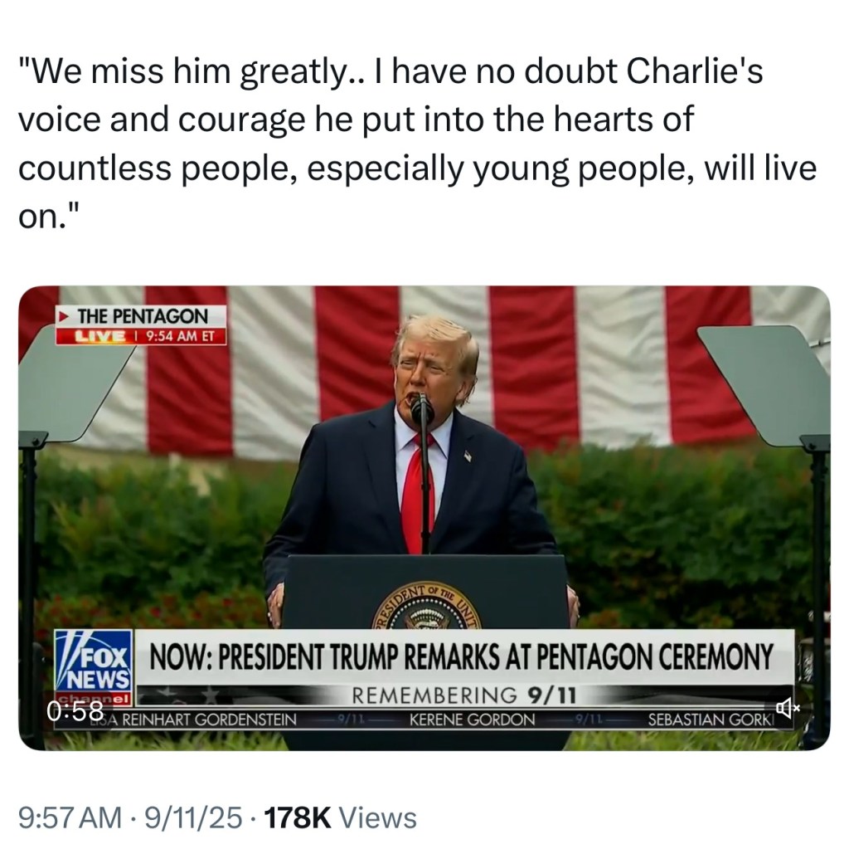The height and width of the screenshot is (849, 849).
Task: Click the red play triangle beside THE PENTAGON
Action: 64,315
